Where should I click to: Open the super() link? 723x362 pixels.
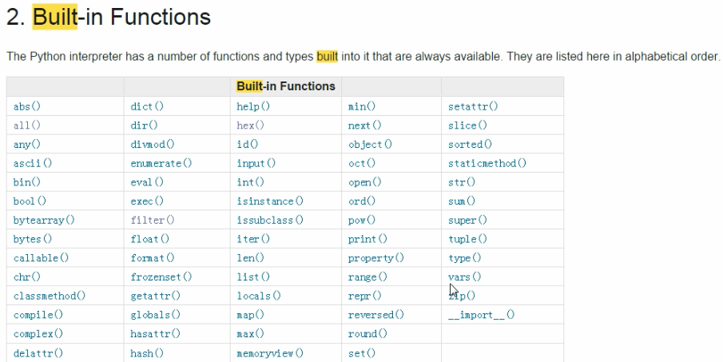(467, 220)
